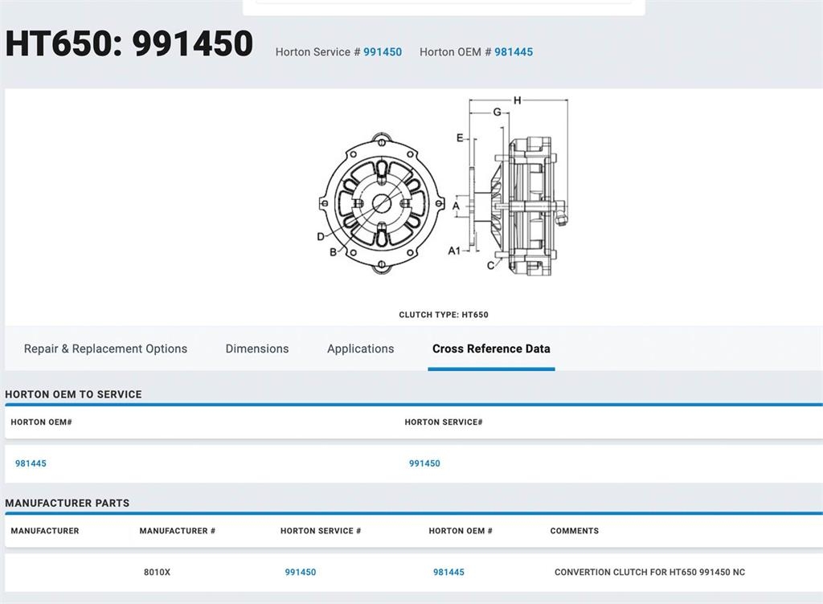
Task: Click 991450 in Horton OEM to Service table
Action: [x=424, y=463]
